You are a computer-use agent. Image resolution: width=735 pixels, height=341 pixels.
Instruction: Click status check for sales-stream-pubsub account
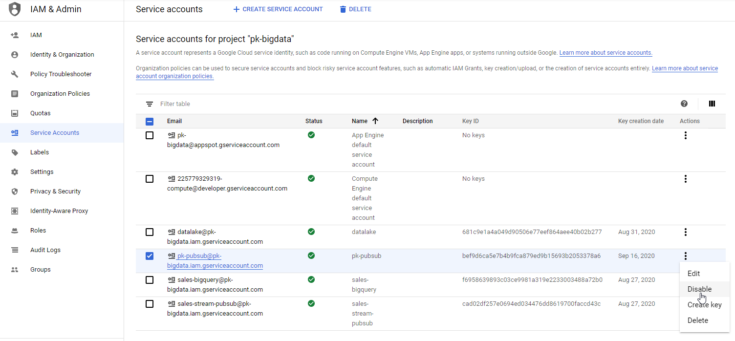tap(311, 303)
